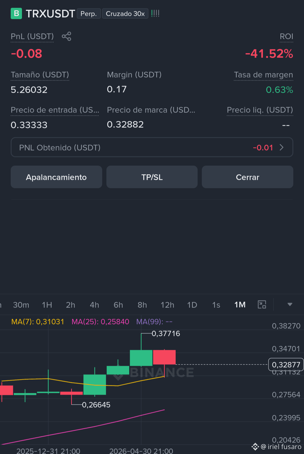Tap the 0,37716 high price marker
Image resolution: width=304 pixels, height=454 pixels.
(x=166, y=334)
